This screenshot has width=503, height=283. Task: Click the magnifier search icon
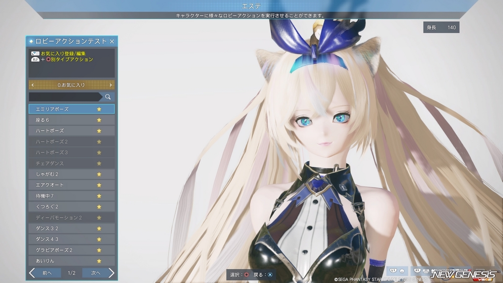(108, 97)
